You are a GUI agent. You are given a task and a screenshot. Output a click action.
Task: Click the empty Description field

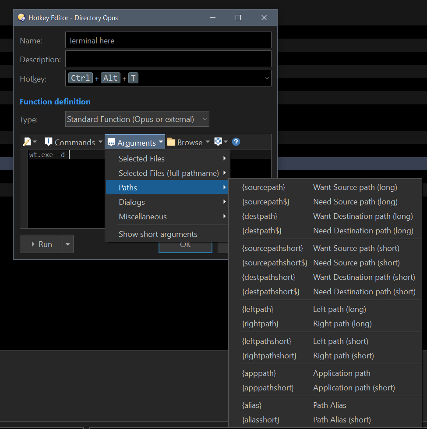point(168,59)
